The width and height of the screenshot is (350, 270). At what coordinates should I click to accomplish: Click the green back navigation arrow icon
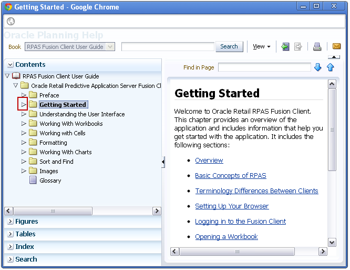click(285, 46)
